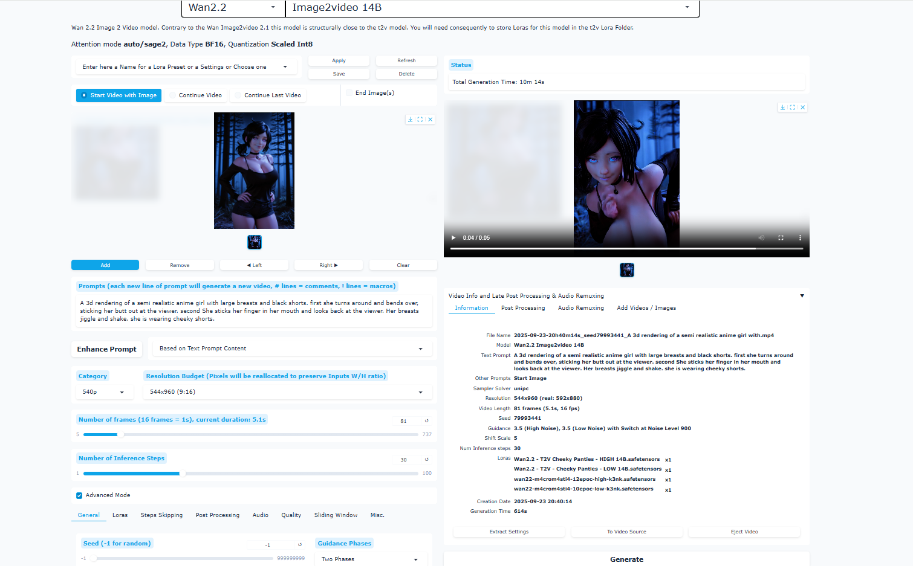Open the 540p category dropdown

click(103, 392)
